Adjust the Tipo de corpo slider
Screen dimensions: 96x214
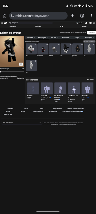pyautogui.click(x=12, y=72)
